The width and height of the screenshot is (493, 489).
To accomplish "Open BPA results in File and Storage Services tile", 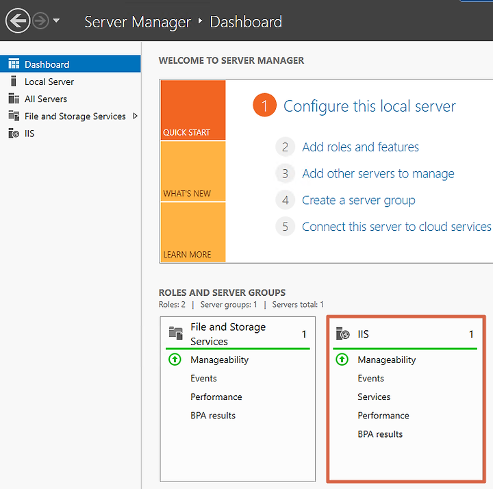I will (213, 416).
